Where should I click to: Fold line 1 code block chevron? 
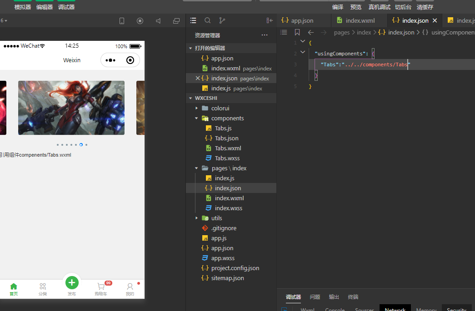click(303, 41)
